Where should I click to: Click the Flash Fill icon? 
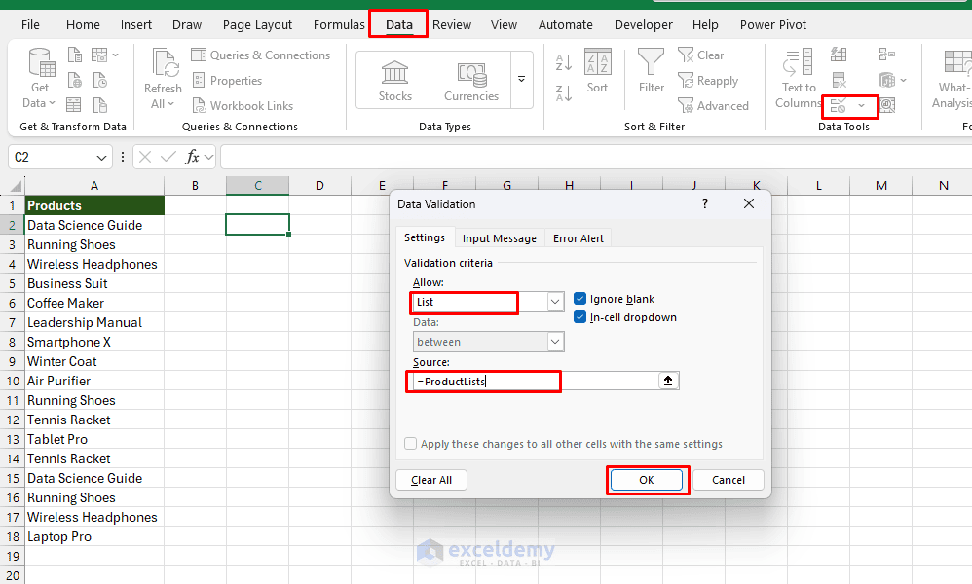coord(839,55)
